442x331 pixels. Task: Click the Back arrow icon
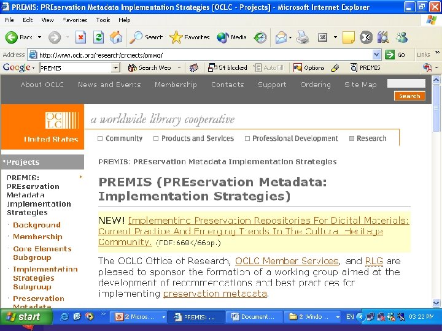[11, 37]
